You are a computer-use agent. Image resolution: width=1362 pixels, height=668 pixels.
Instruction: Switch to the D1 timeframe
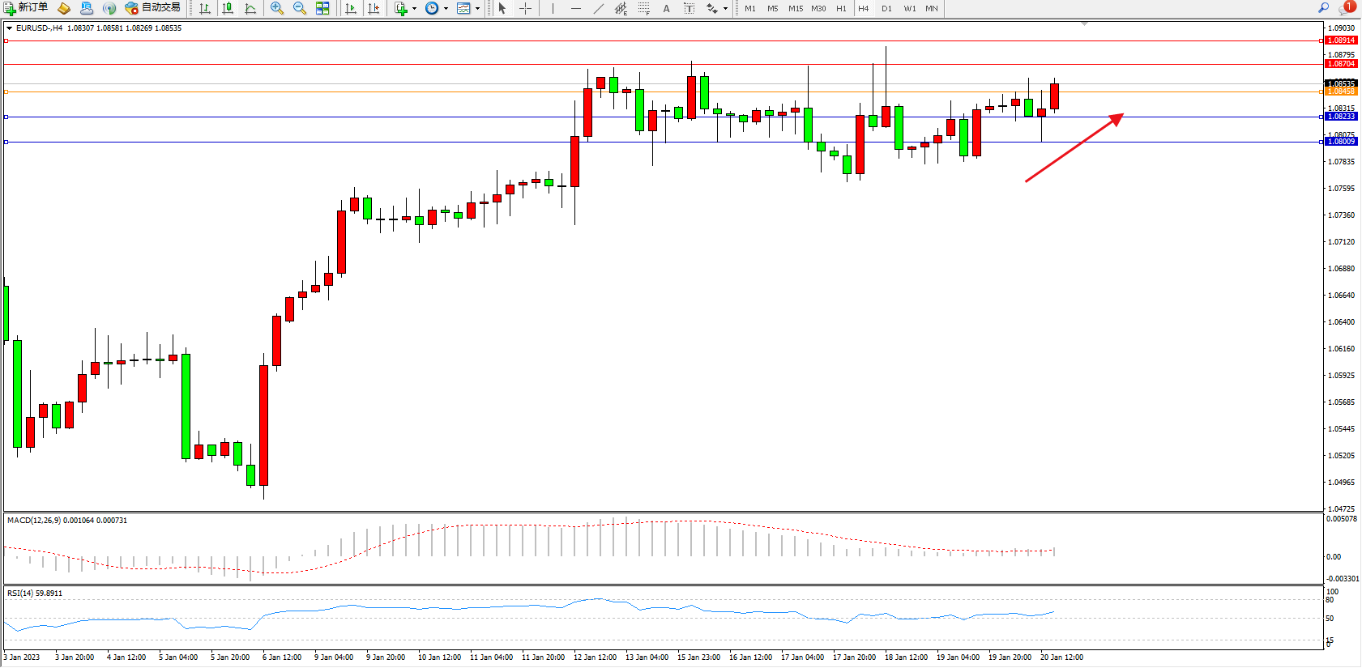[x=886, y=8]
